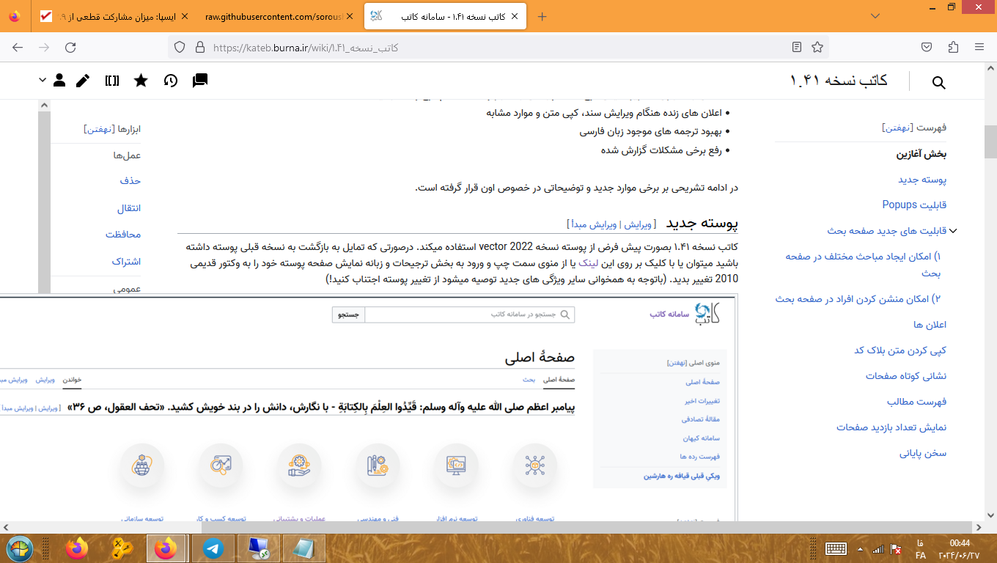Jump to سخن پایانی section

(924, 453)
